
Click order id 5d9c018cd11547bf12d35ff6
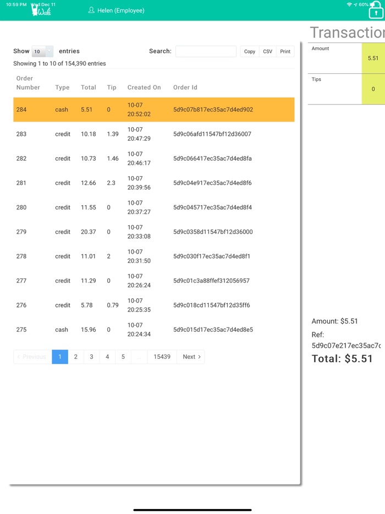point(212,305)
